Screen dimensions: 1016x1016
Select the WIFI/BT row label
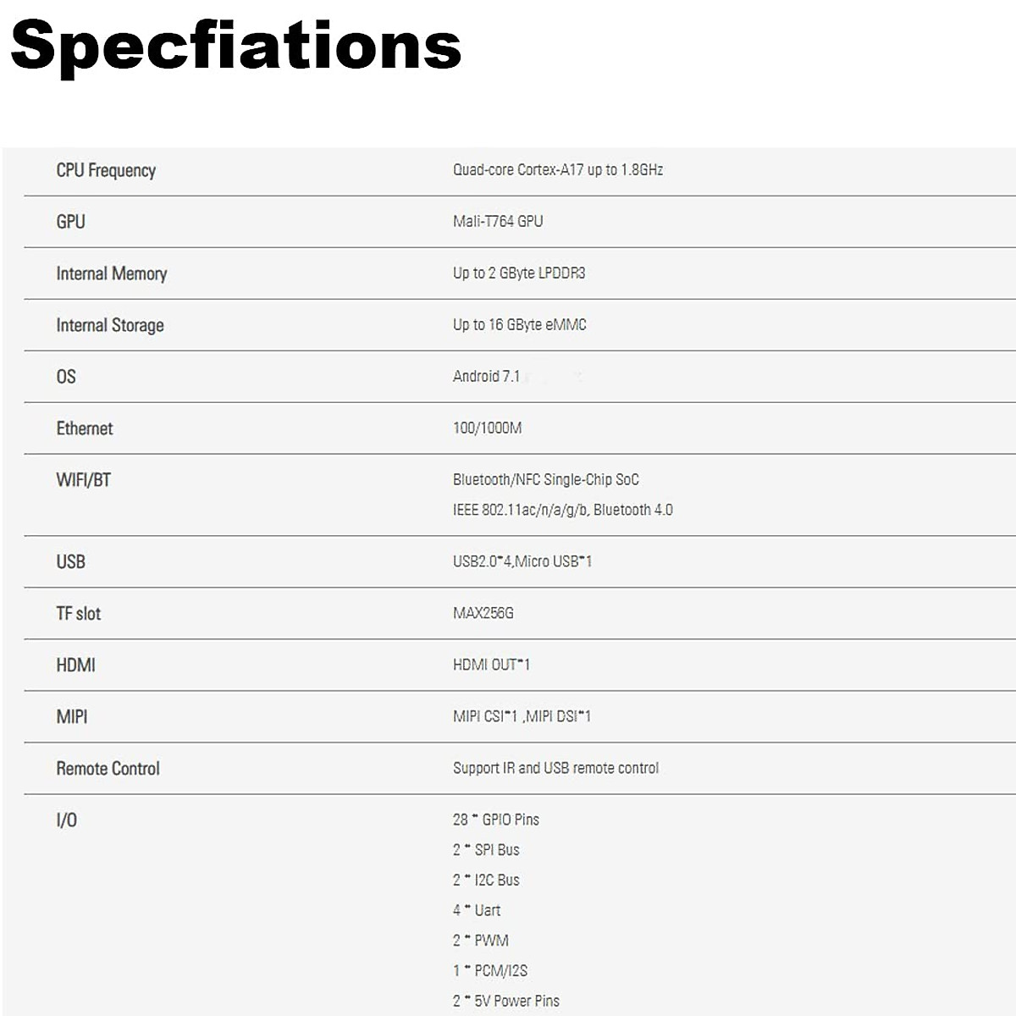pos(83,480)
